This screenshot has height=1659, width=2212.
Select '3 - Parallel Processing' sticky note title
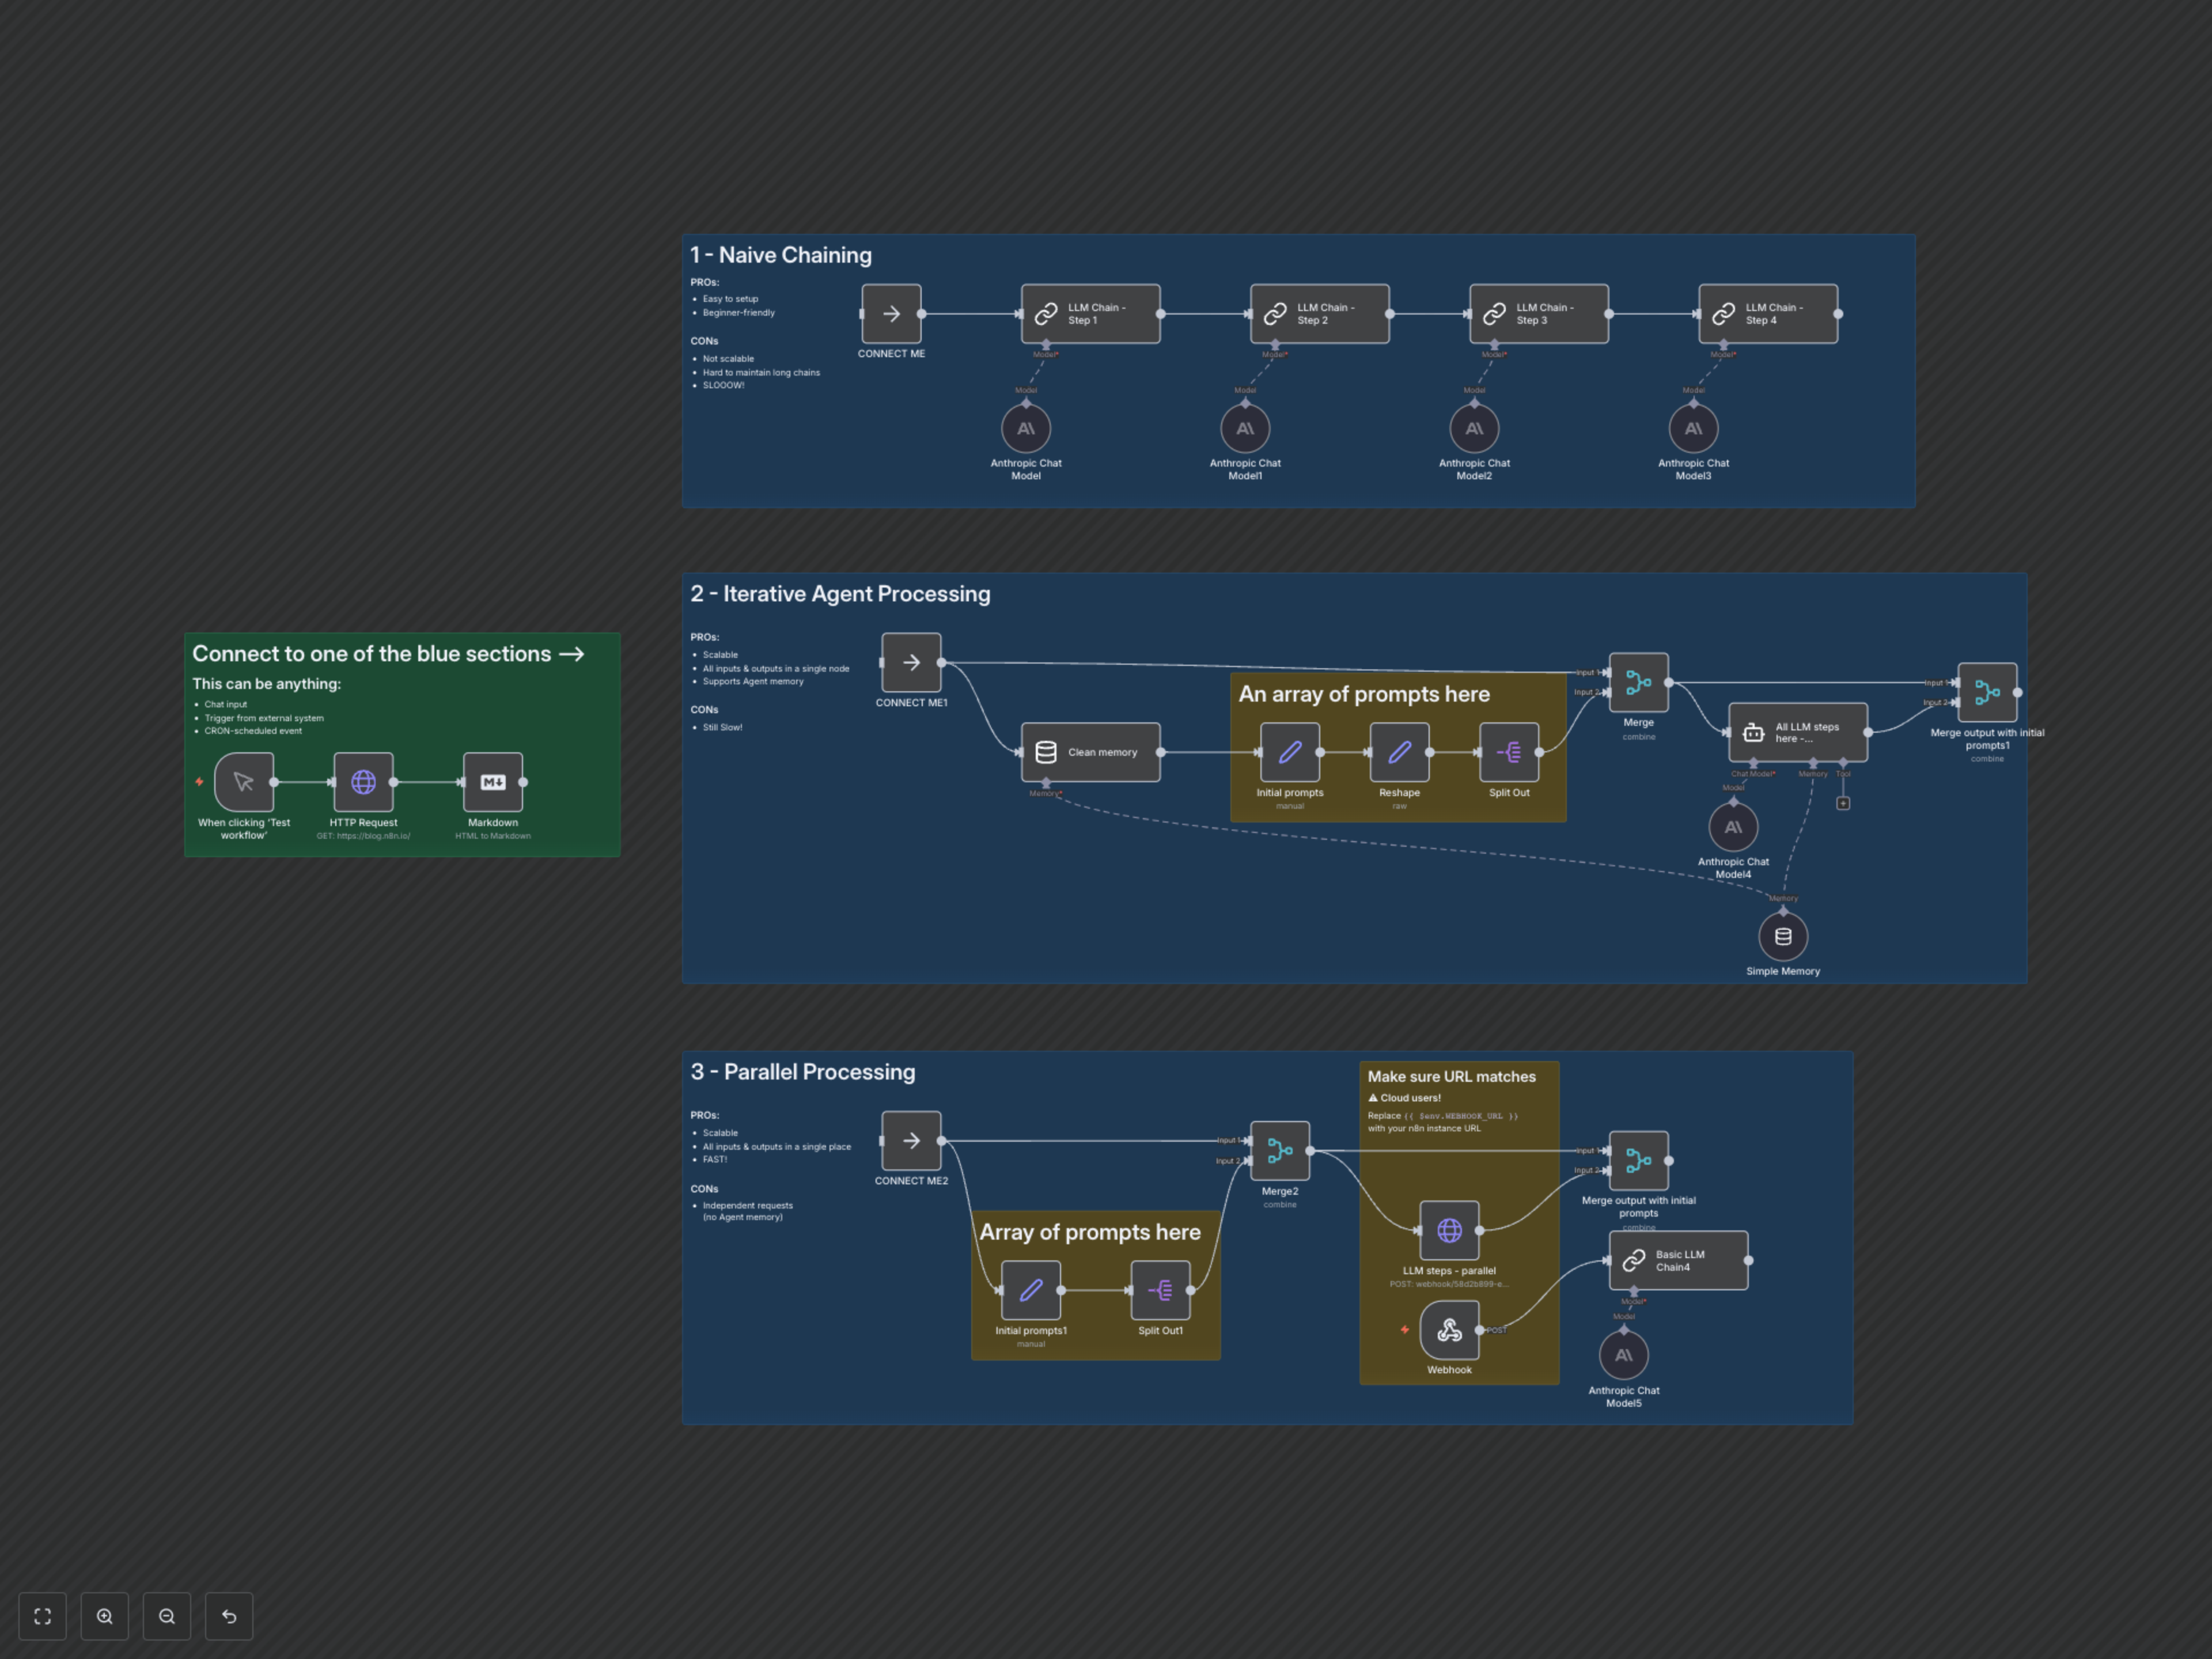(x=803, y=1072)
